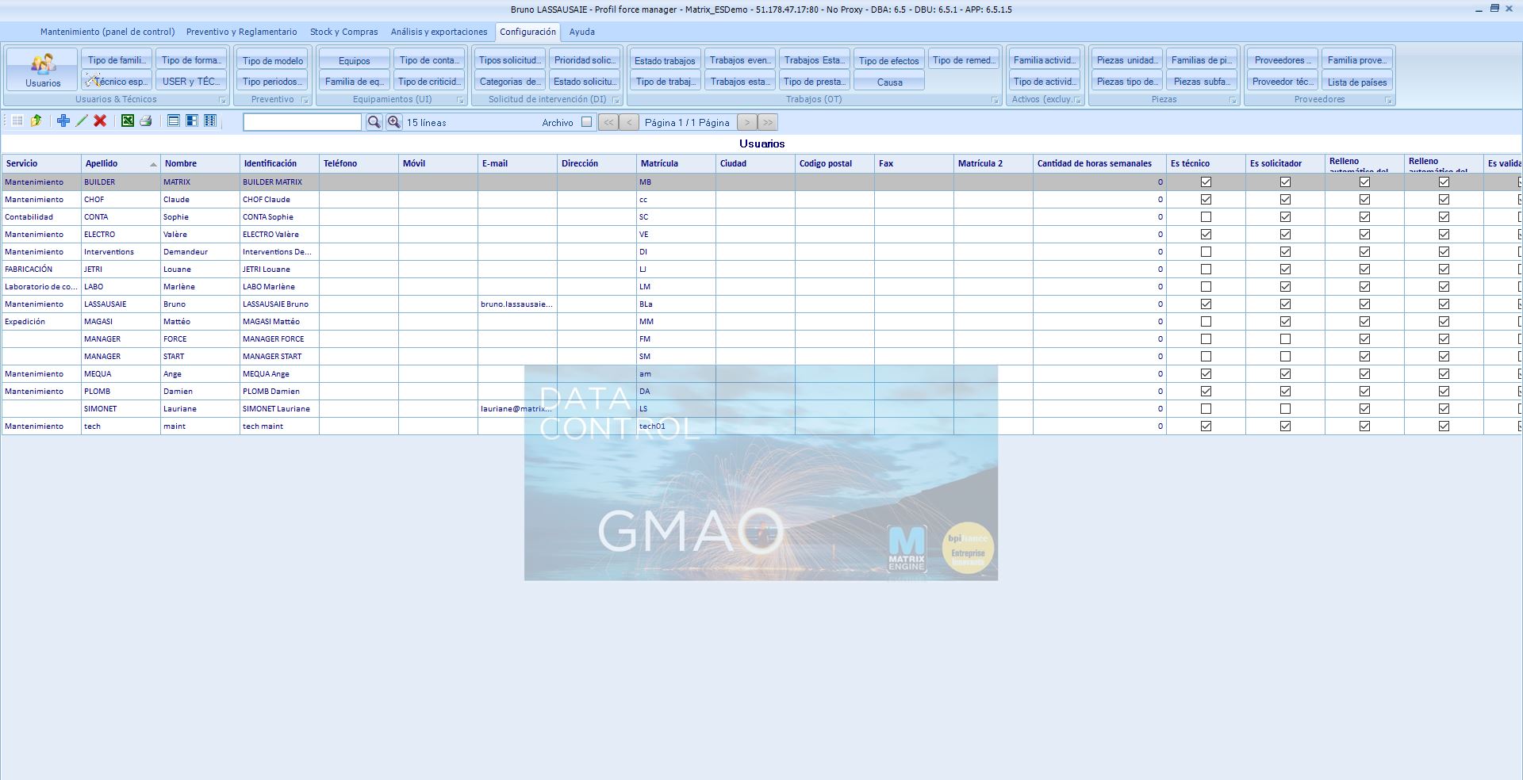The width and height of the screenshot is (1523, 780).
Task: Focus the search text field
Action: (x=302, y=122)
